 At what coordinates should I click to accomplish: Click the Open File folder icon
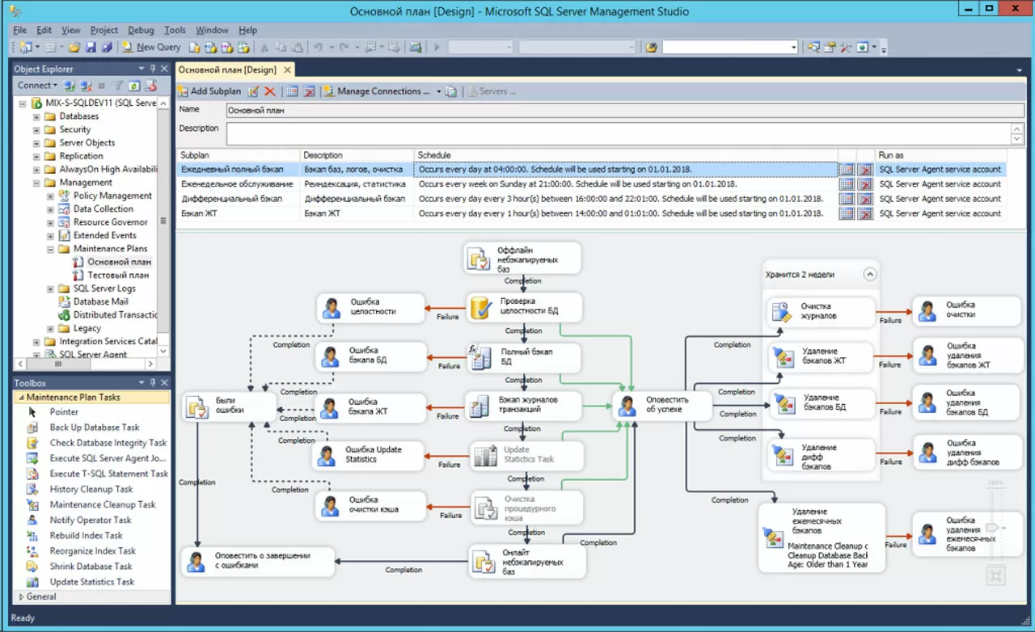74,48
